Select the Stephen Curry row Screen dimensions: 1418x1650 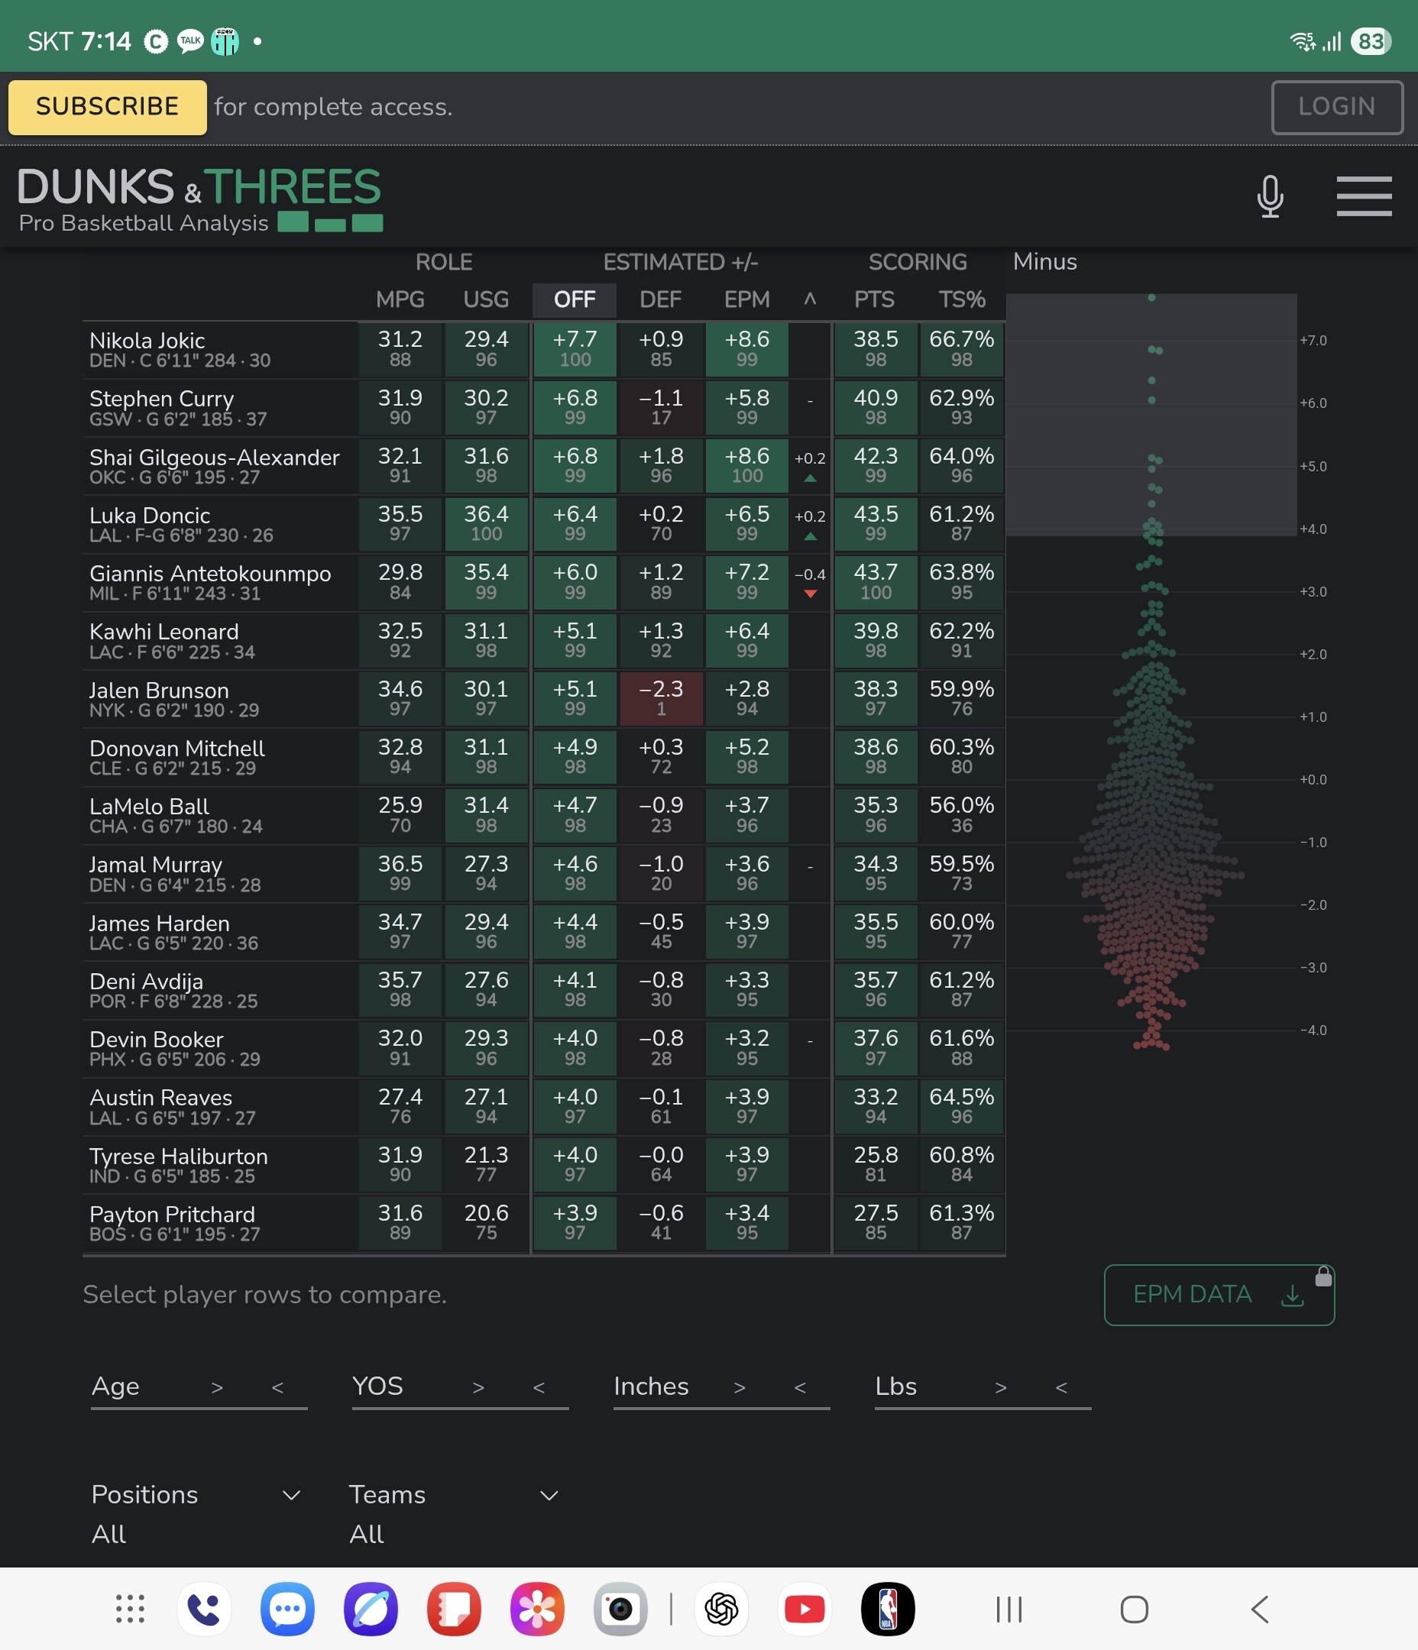coord(543,408)
